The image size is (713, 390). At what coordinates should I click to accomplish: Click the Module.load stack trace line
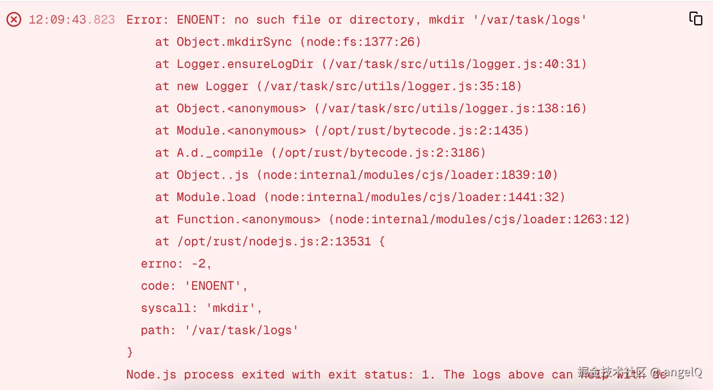click(x=360, y=197)
